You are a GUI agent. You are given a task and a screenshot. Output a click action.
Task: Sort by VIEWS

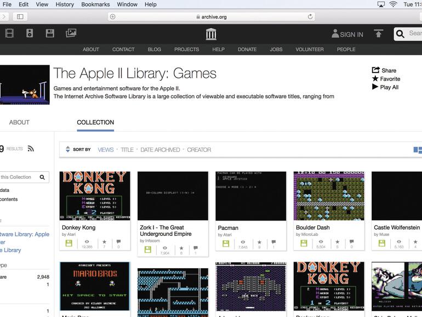(x=105, y=150)
